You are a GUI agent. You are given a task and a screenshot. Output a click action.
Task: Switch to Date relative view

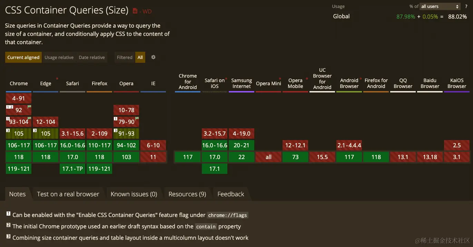click(x=92, y=57)
